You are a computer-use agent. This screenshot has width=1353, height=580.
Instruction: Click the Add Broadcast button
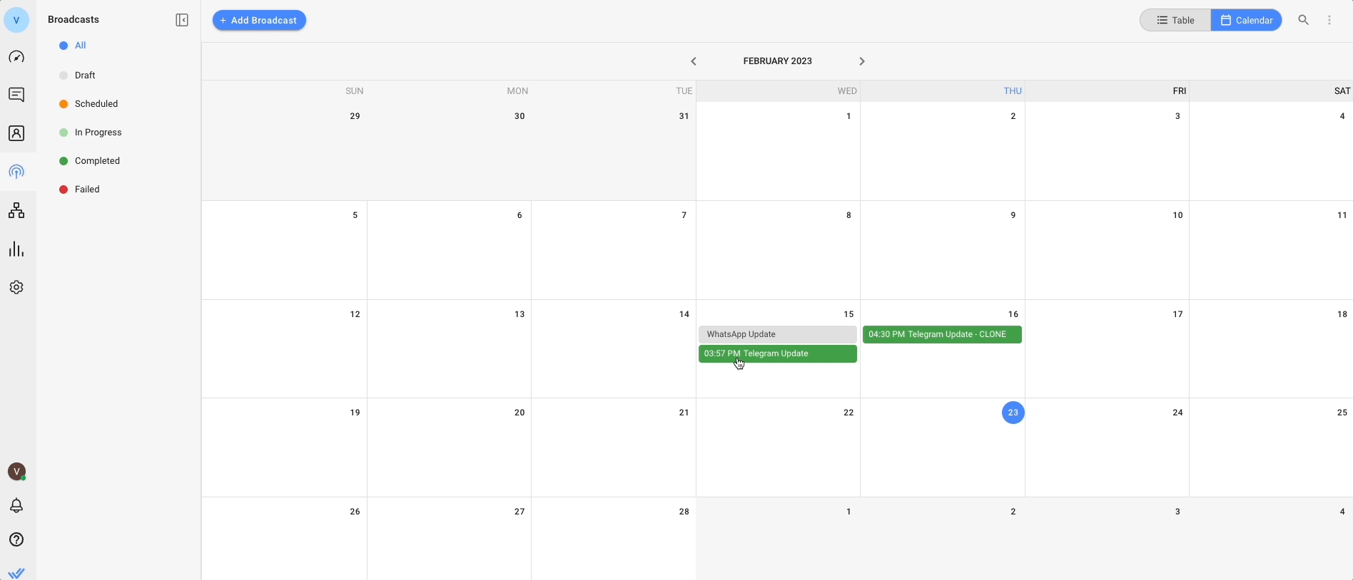pos(260,21)
